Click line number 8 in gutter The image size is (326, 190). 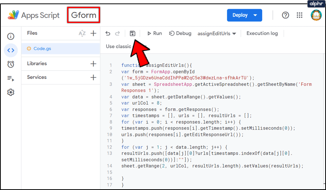coord(111,122)
